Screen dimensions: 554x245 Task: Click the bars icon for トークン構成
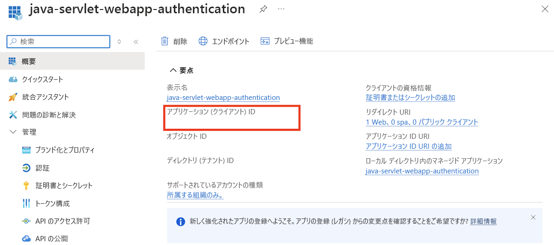point(26,203)
